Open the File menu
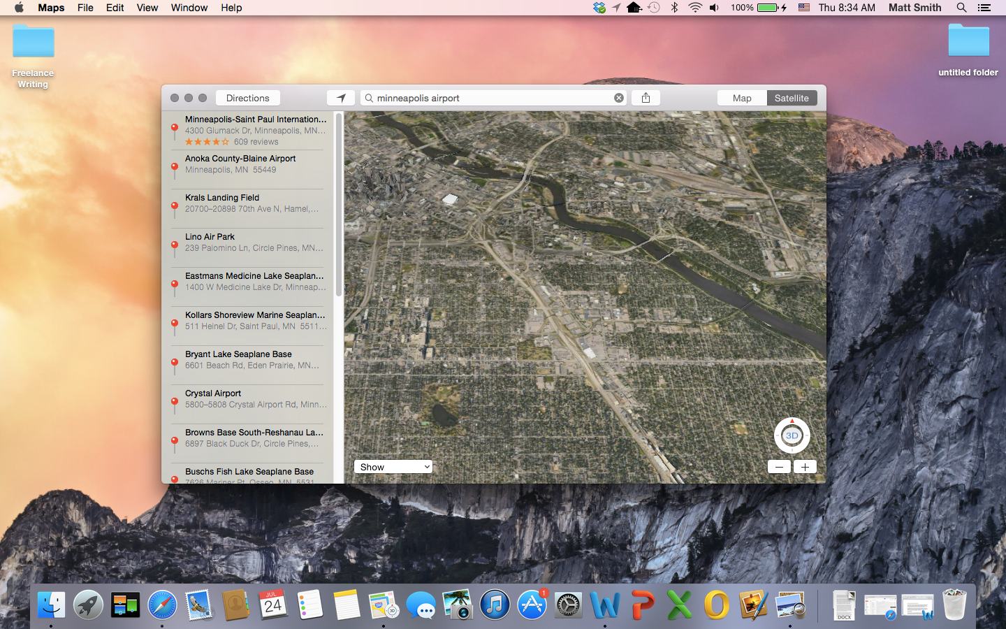This screenshot has width=1006, height=629. pyautogui.click(x=85, y=8)
